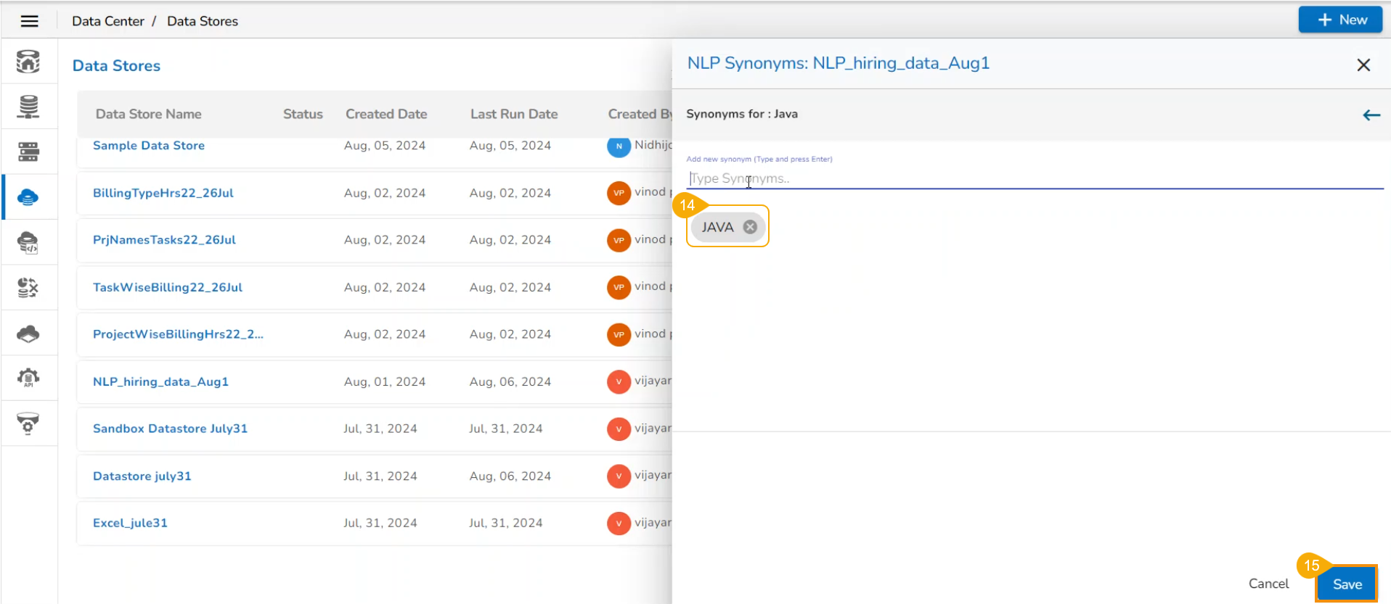The height and width of the screenshot is (604, 1391).
Task: Click the server rack sidebar icon
Action: tap(28, 152)
